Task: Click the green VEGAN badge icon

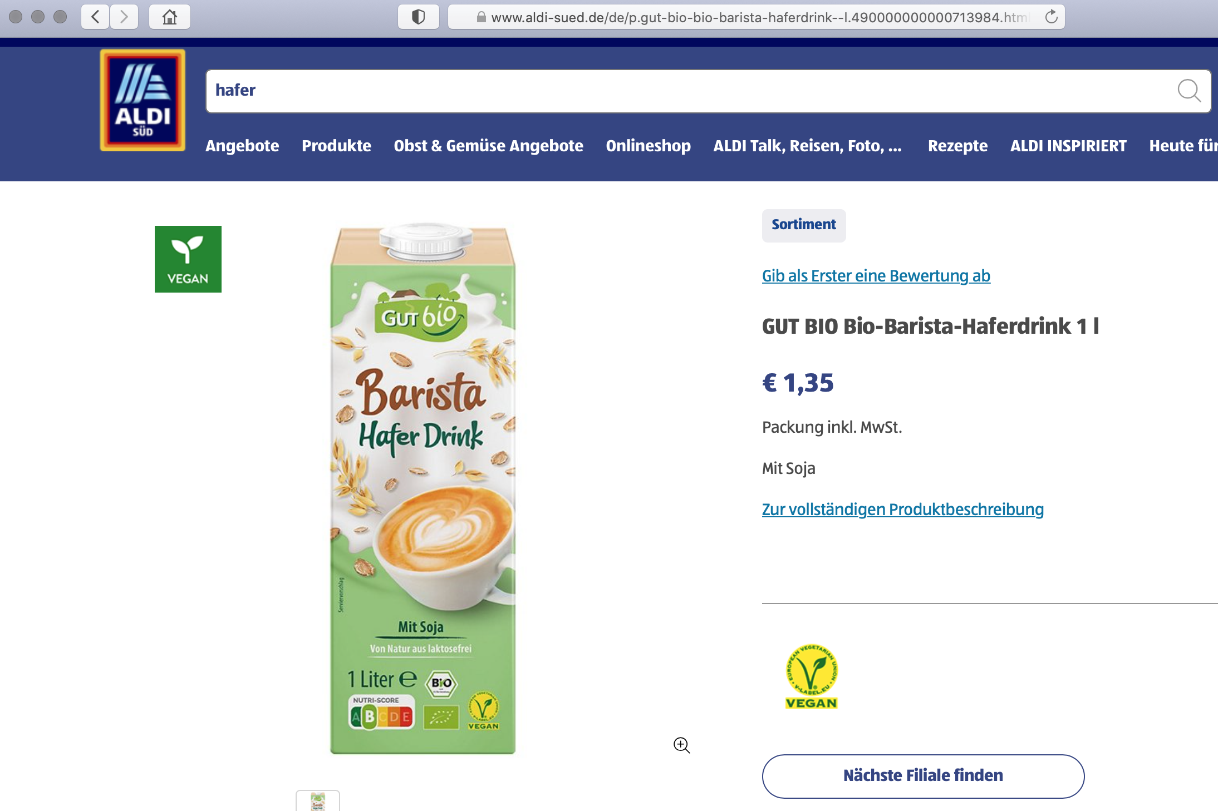Action: (x=188, y=259)
